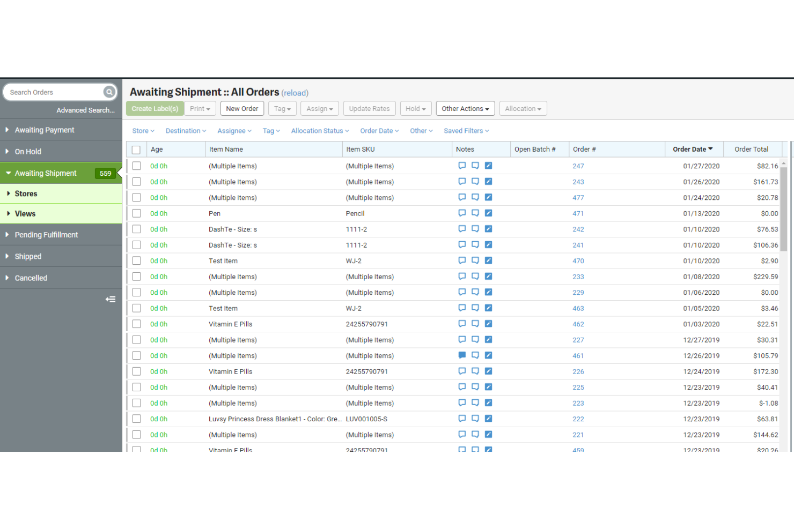The height and width of the screenshot is (529, 794).
Task: Select the checkbox for order 242
Action: click(137, 229)
